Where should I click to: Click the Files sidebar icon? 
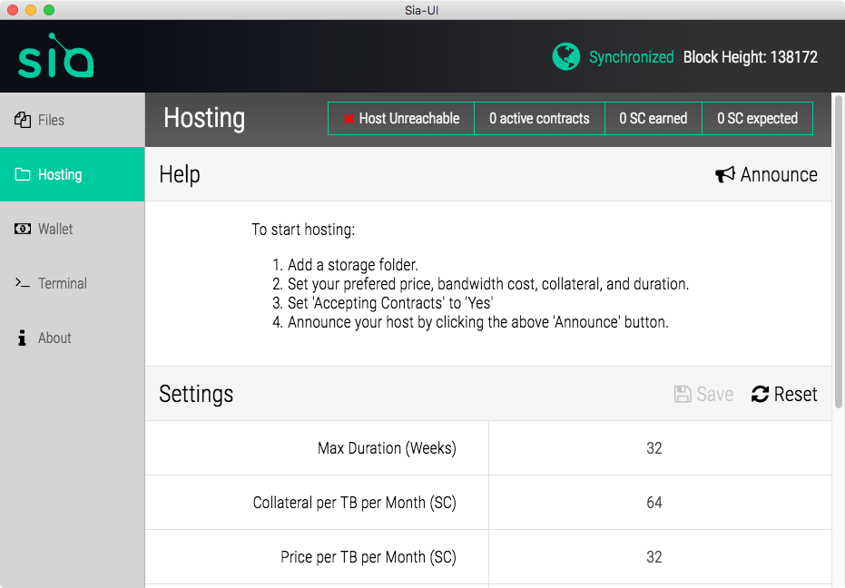pos(23,120)
